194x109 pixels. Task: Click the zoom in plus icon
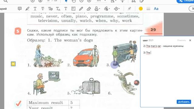pyautogui.click(x=89, y=1)
